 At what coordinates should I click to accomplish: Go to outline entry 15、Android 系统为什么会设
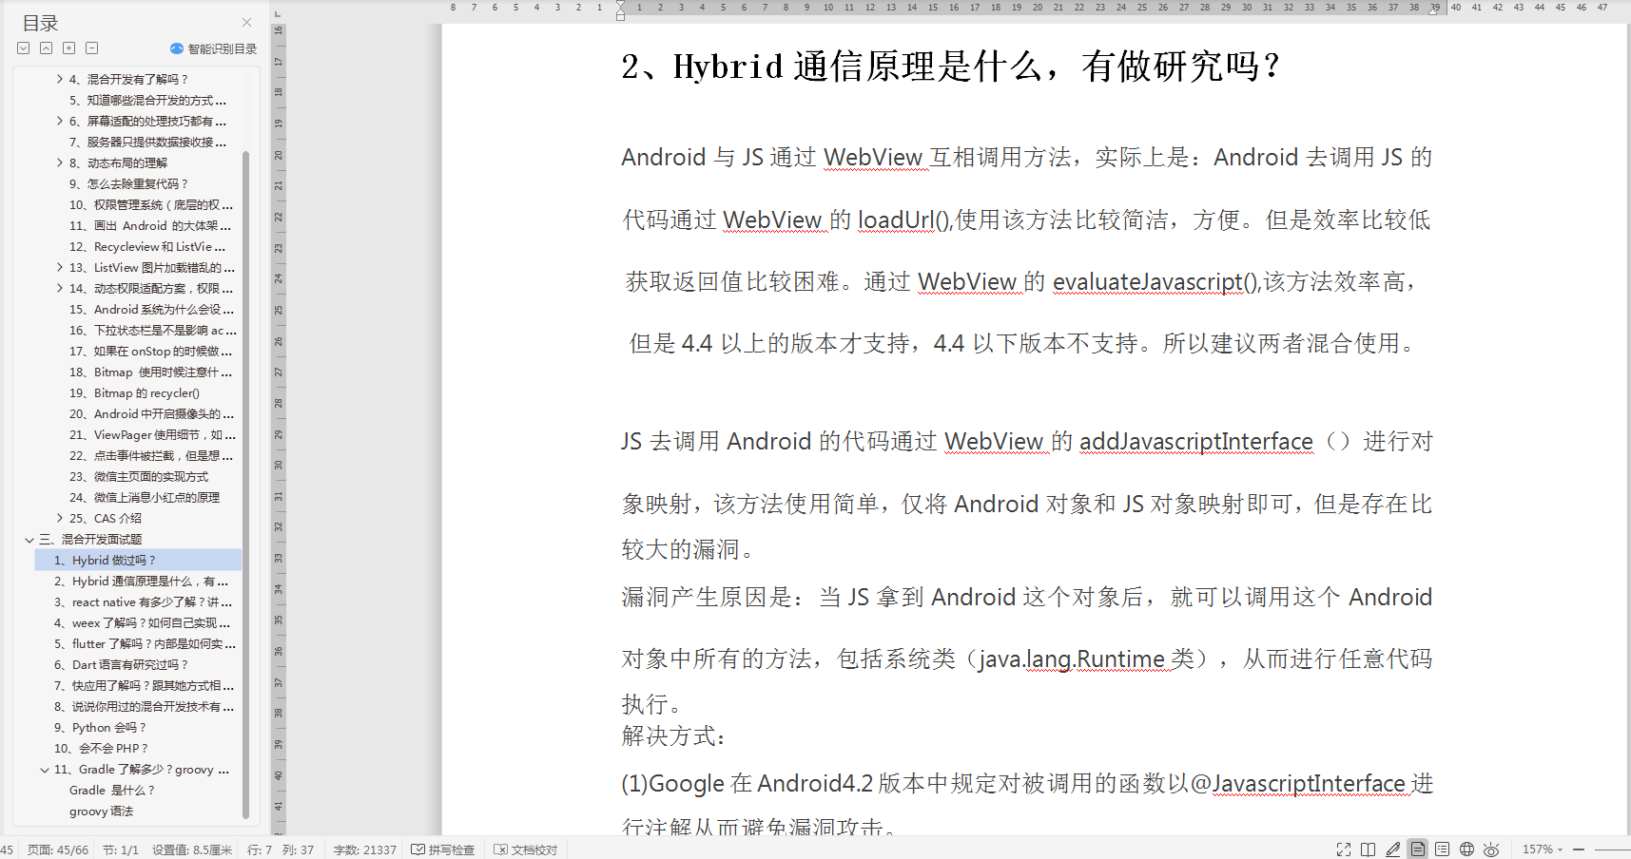coord(151,310)
